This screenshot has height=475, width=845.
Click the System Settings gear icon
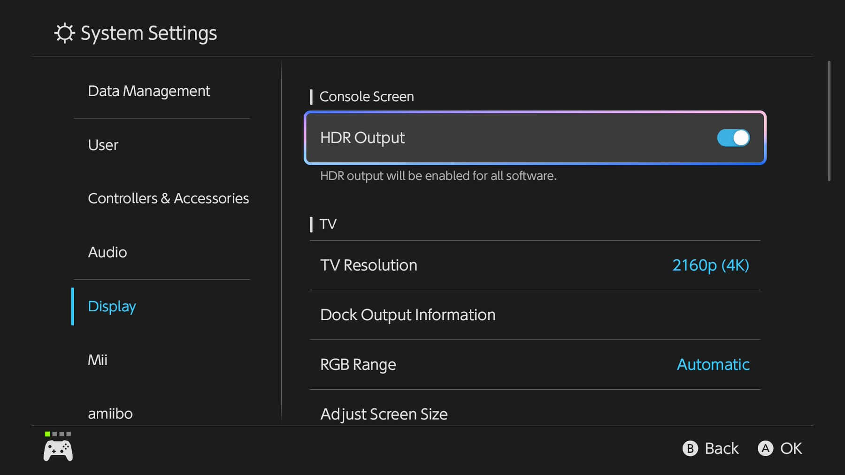(x=64, y=33)
